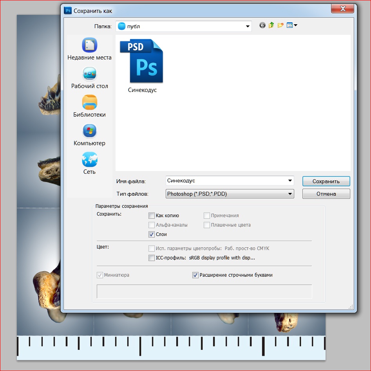This screenshot has width=371, height=371.
Task: Open the Имя файла dropdown arrow
Action: pyautogui.click(x=290, y=181)
